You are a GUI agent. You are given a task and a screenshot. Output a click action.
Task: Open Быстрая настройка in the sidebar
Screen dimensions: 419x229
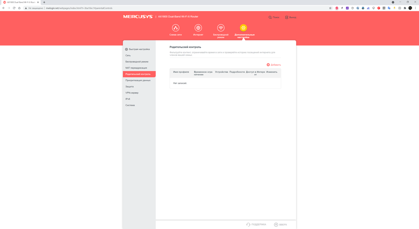click(139, 49)
